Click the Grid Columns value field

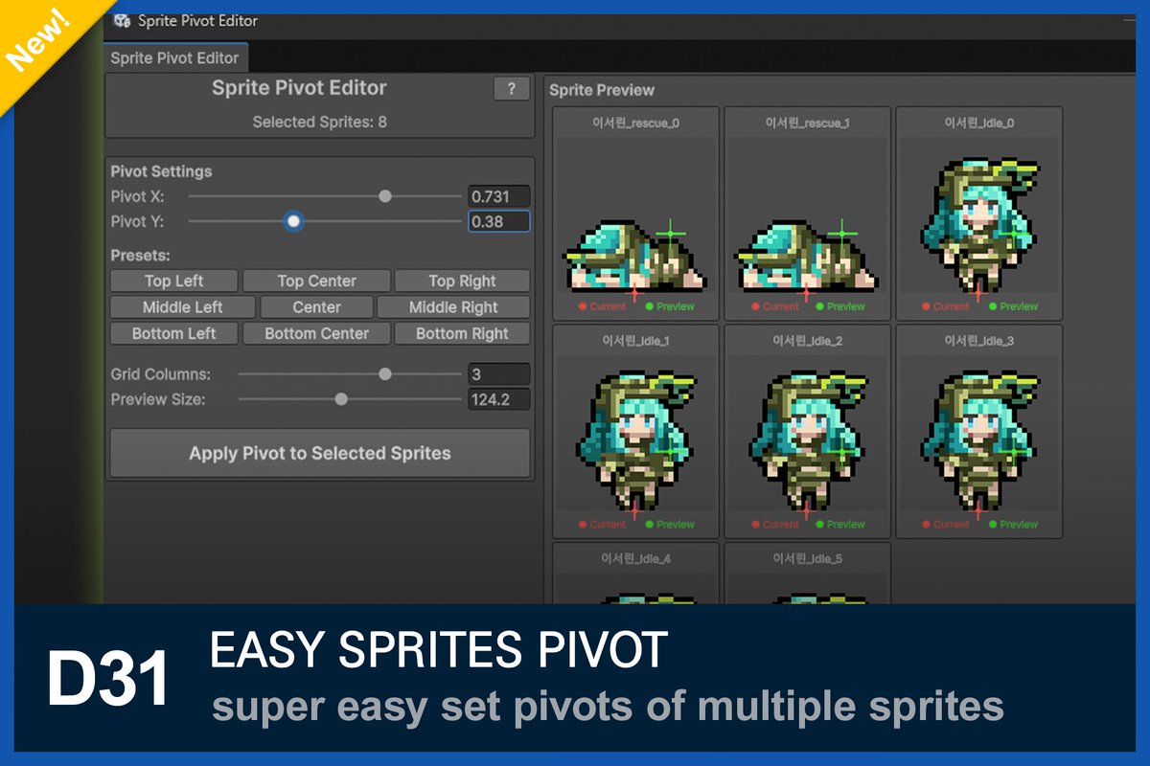coord(498,374)
